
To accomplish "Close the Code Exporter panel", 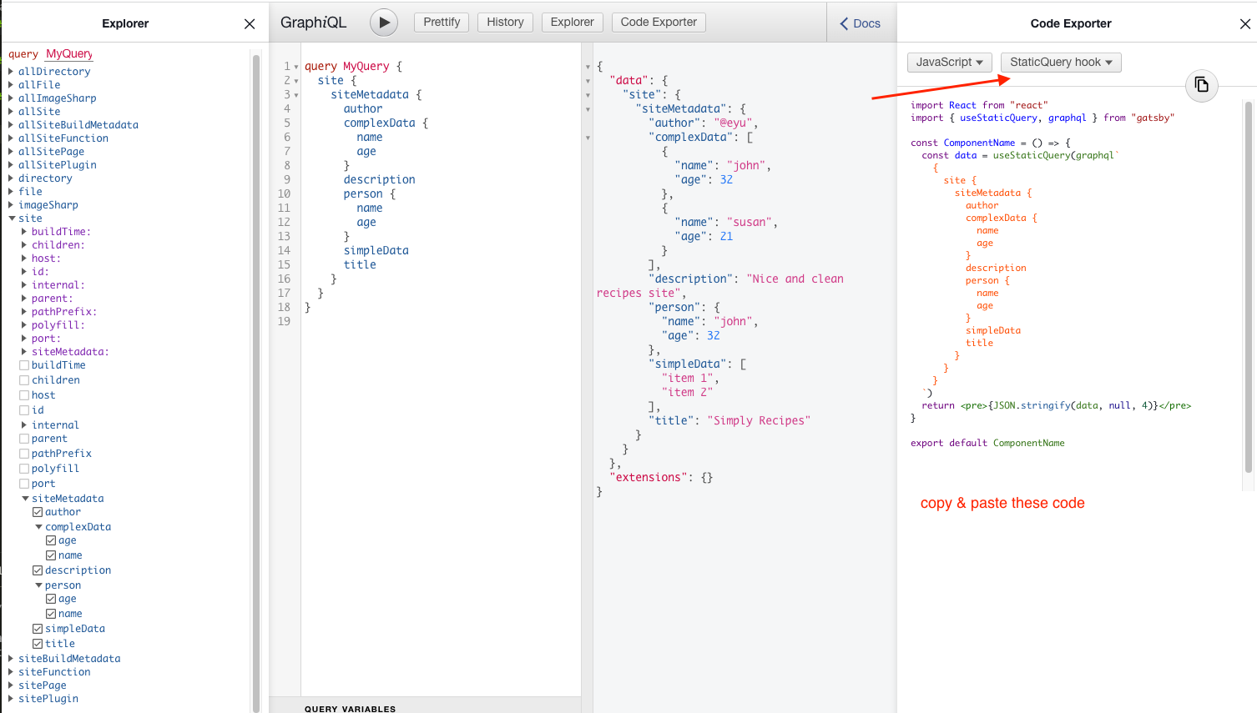I will [1244, 23].
